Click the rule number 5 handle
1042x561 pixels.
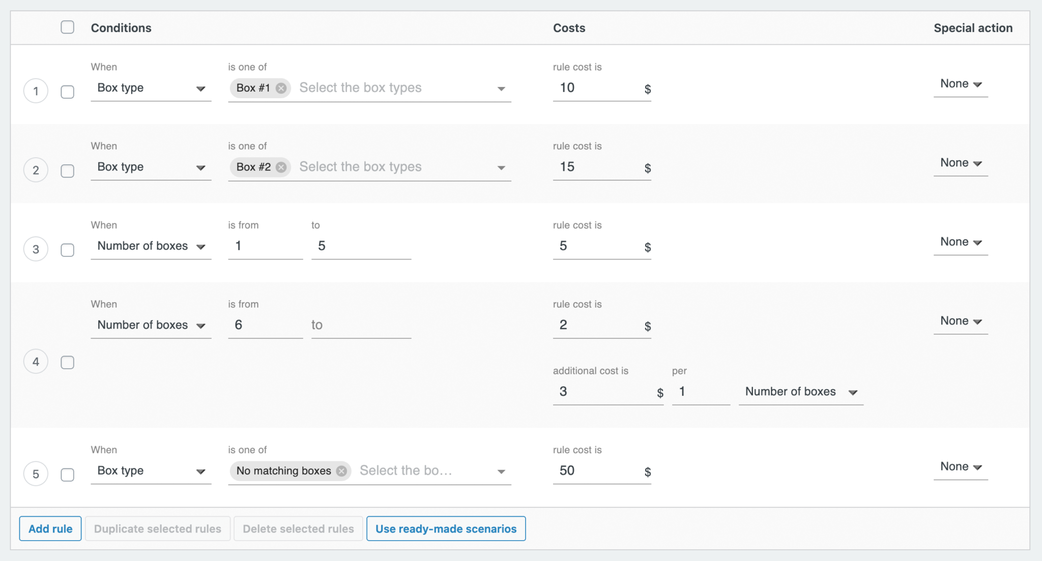(36, 474)
